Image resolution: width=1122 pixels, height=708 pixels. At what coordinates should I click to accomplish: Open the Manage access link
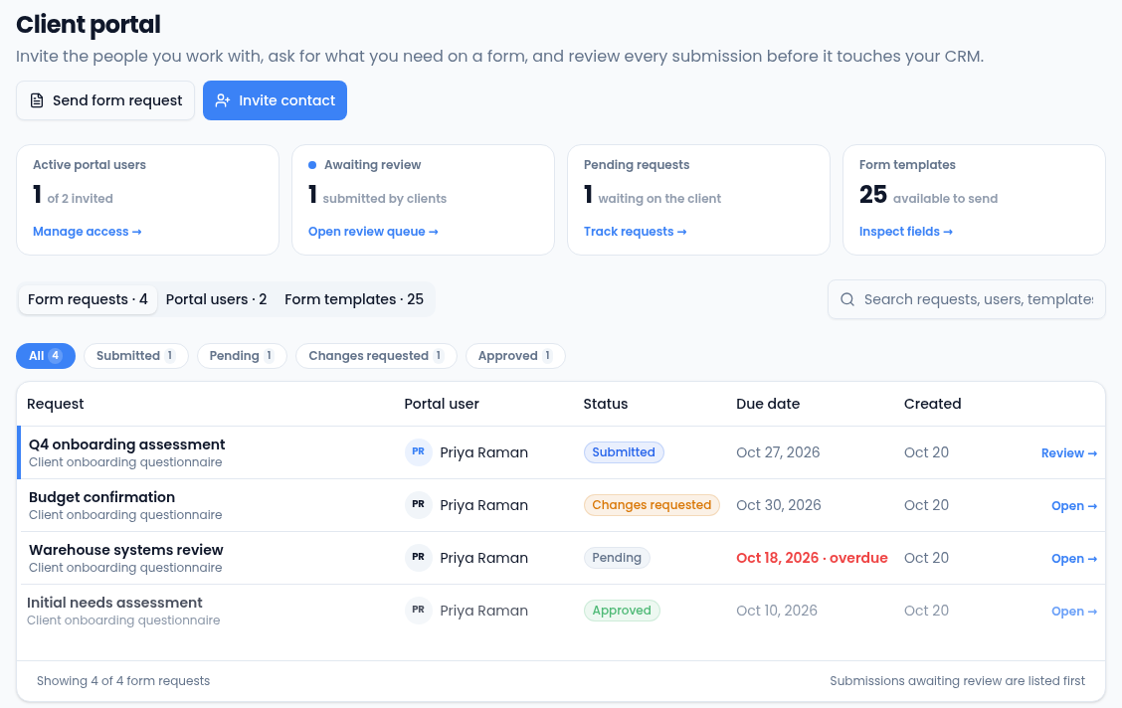point(88,232)
